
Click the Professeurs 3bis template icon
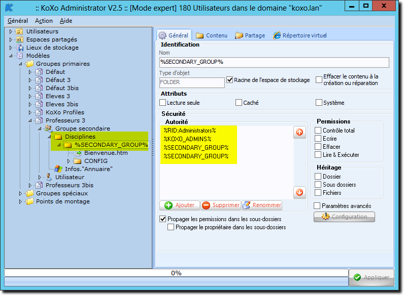[x=39, y=185]
